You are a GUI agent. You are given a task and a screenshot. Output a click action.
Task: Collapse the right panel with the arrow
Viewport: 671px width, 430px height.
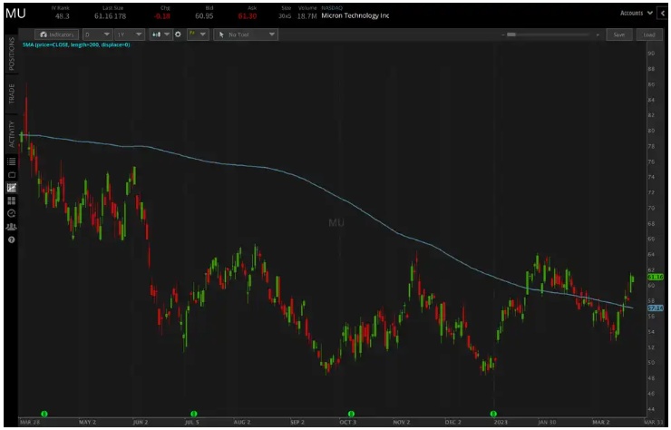[x=662, y=13]
